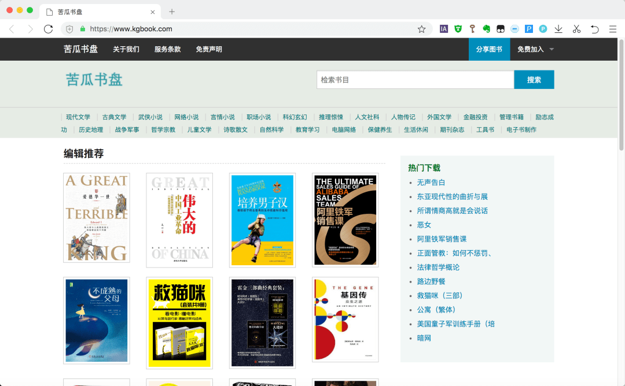Open the 培养男子汉 book cover
625x386 pixels.
(x=262, y=220)
